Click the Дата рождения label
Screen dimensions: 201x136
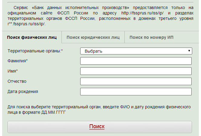(x=23, y=91)
